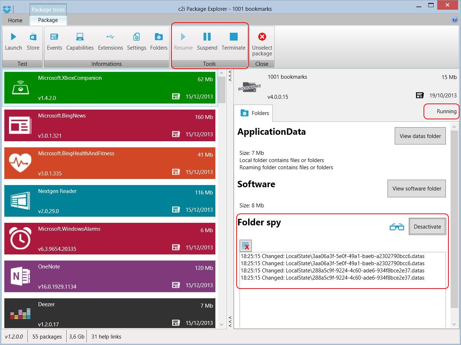Viewport: 461px width, 345px height.
Task: Select the Deezer package
Action: tap(110, 313)
